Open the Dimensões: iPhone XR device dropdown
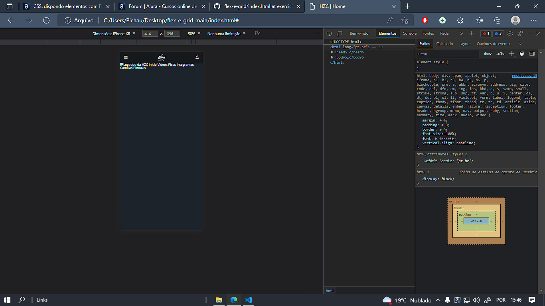The width and height of the screenshot is (545, 306). click(114, 34)
